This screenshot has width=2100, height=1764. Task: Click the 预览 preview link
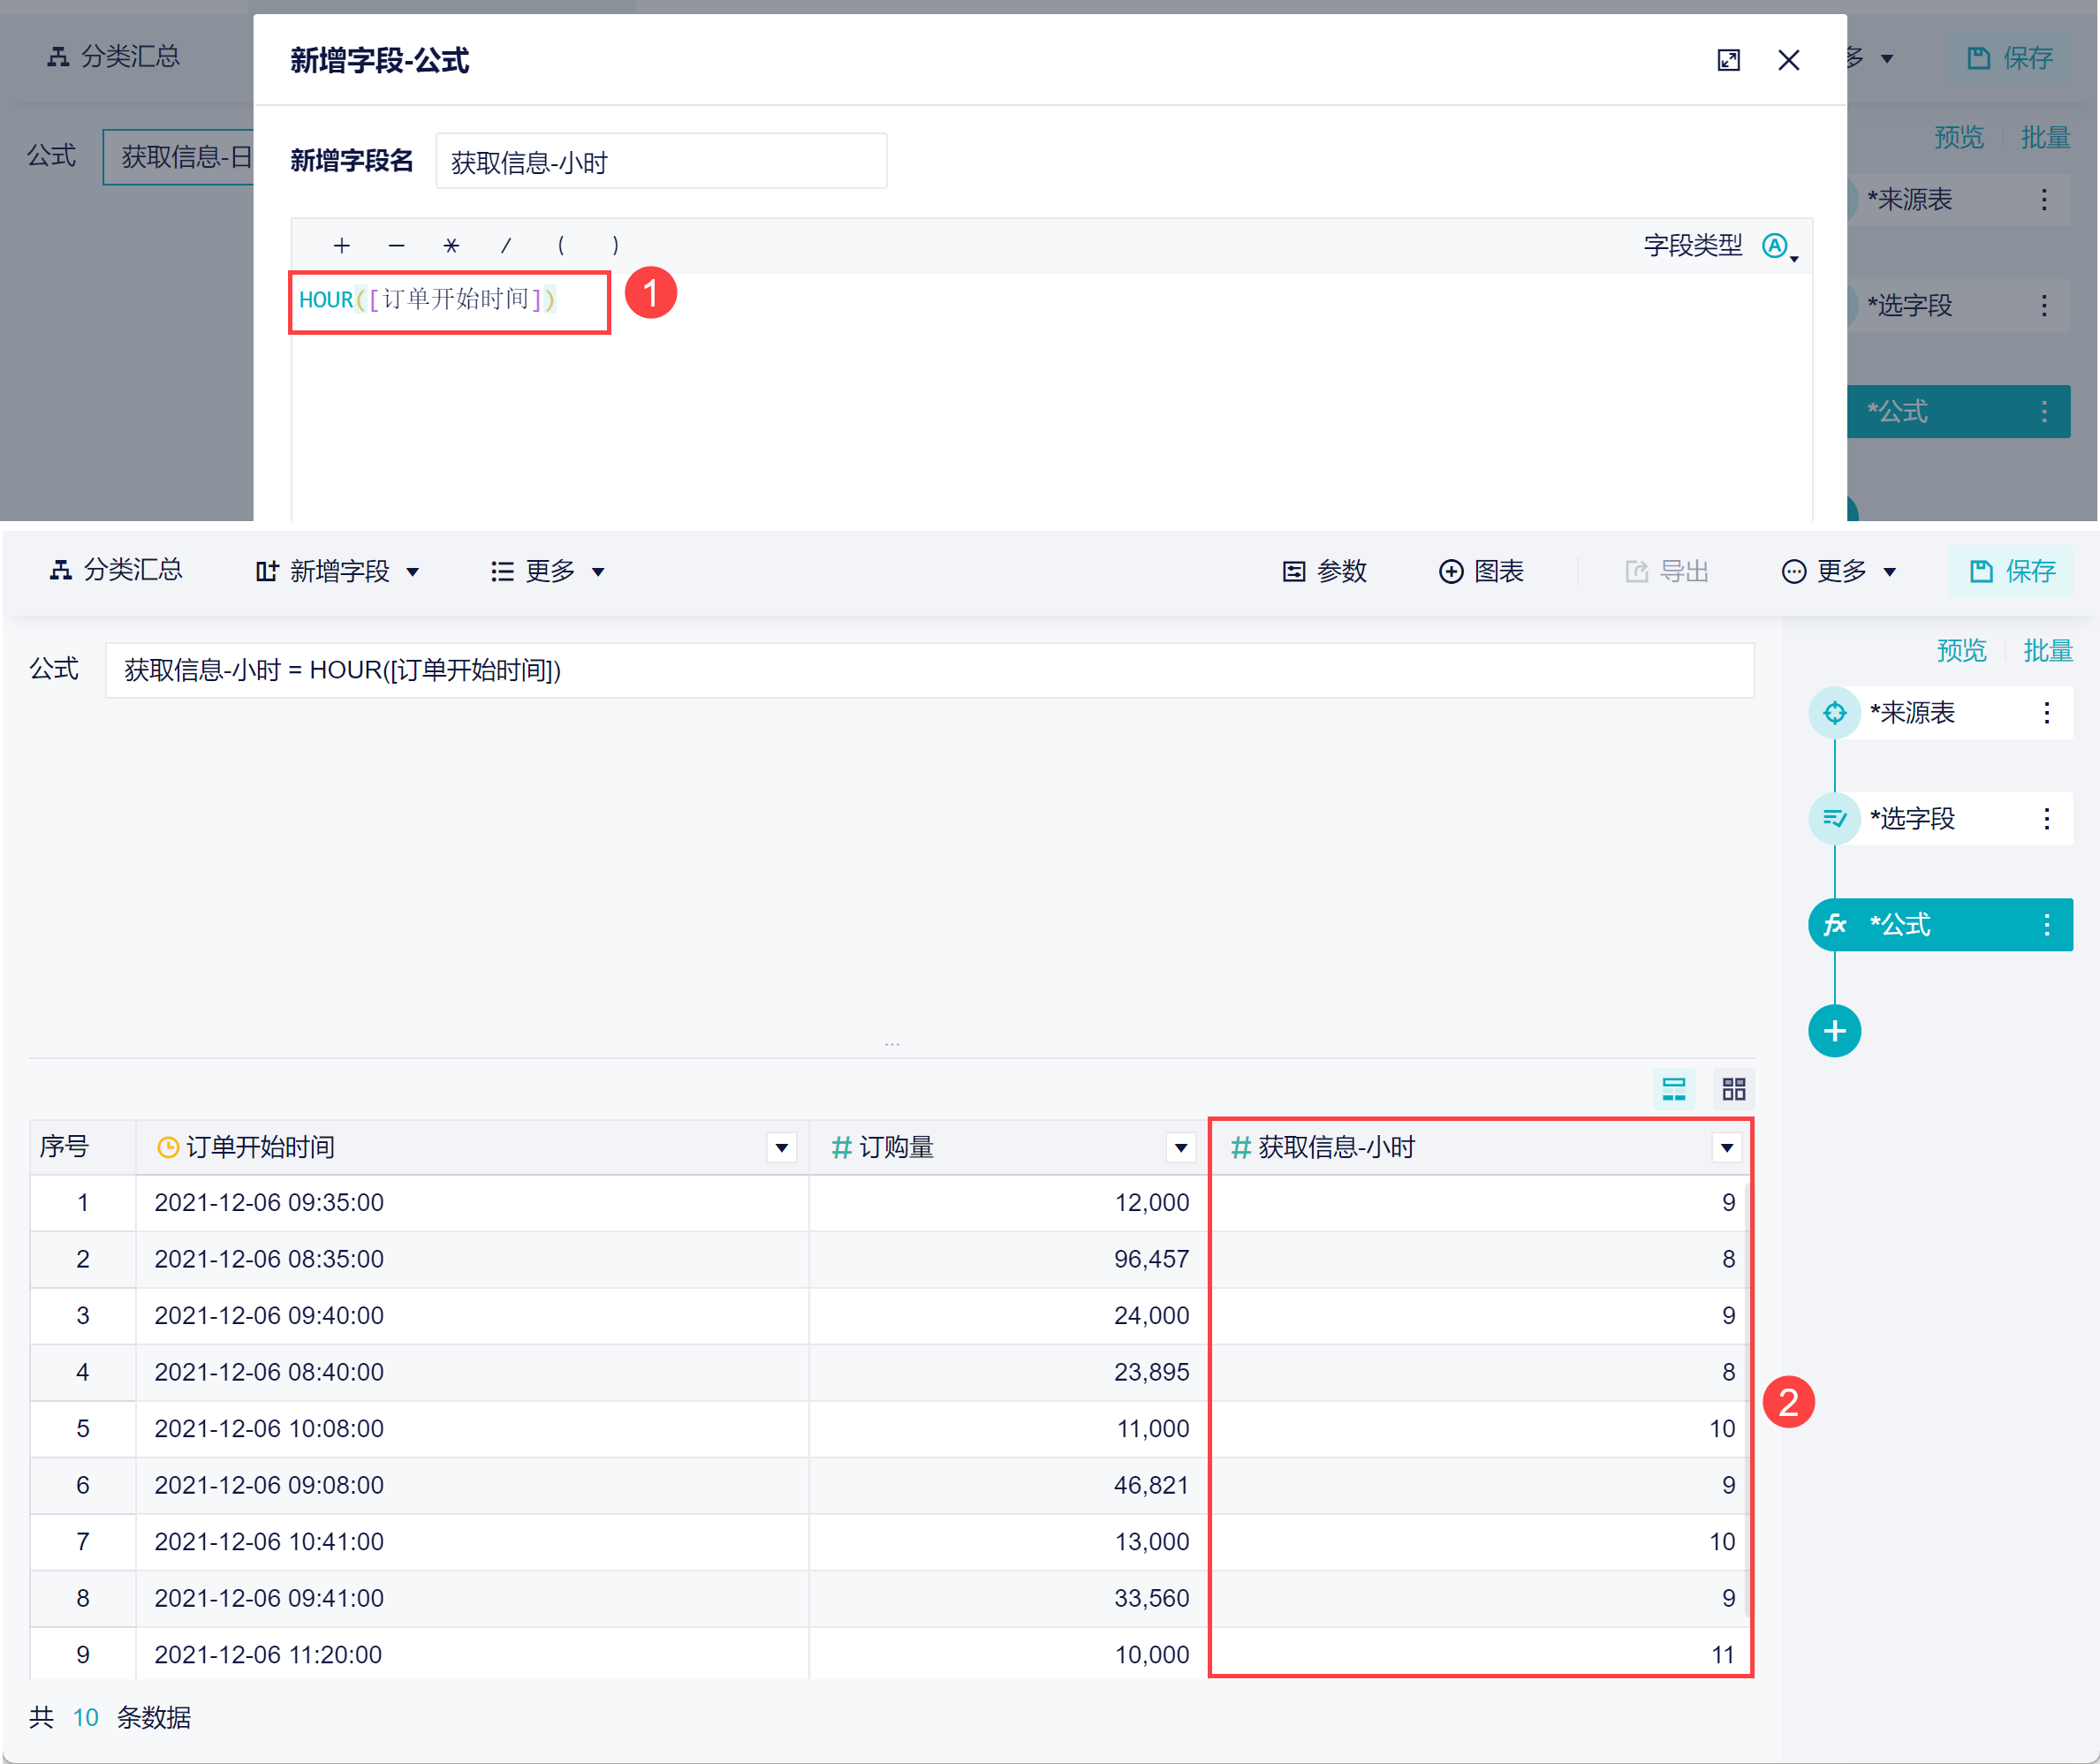point(1960,651)
